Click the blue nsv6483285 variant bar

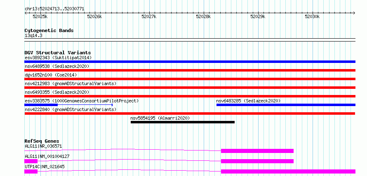click(x=286, y=105)
